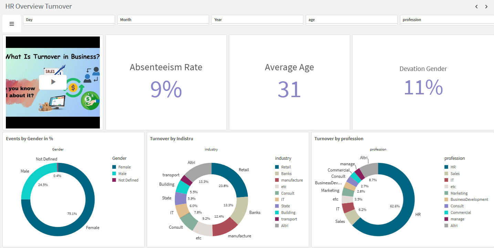Click 'Marketing' in the profession legend
The image size is (494, 248).
459,193
